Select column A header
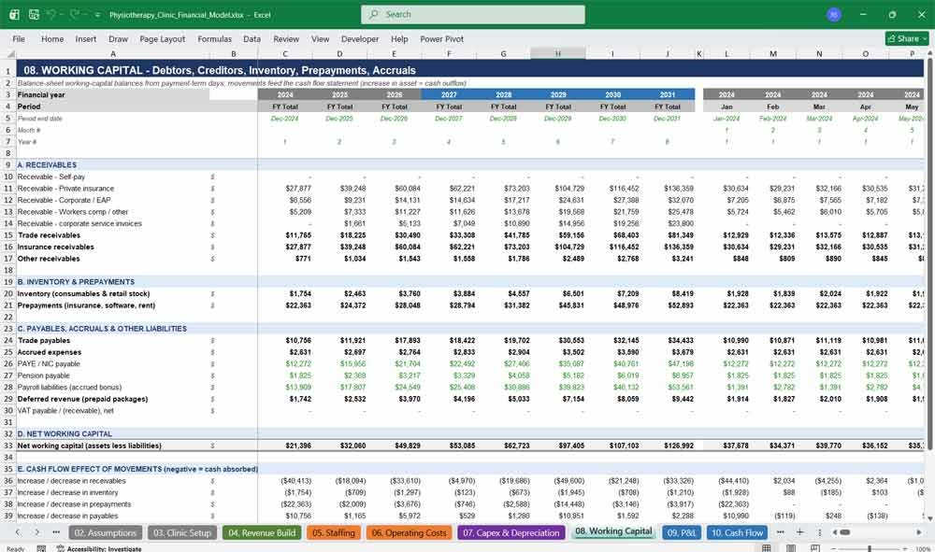Image resolution: width=935 pixels, height=552 pixels. tap(113, 53)
